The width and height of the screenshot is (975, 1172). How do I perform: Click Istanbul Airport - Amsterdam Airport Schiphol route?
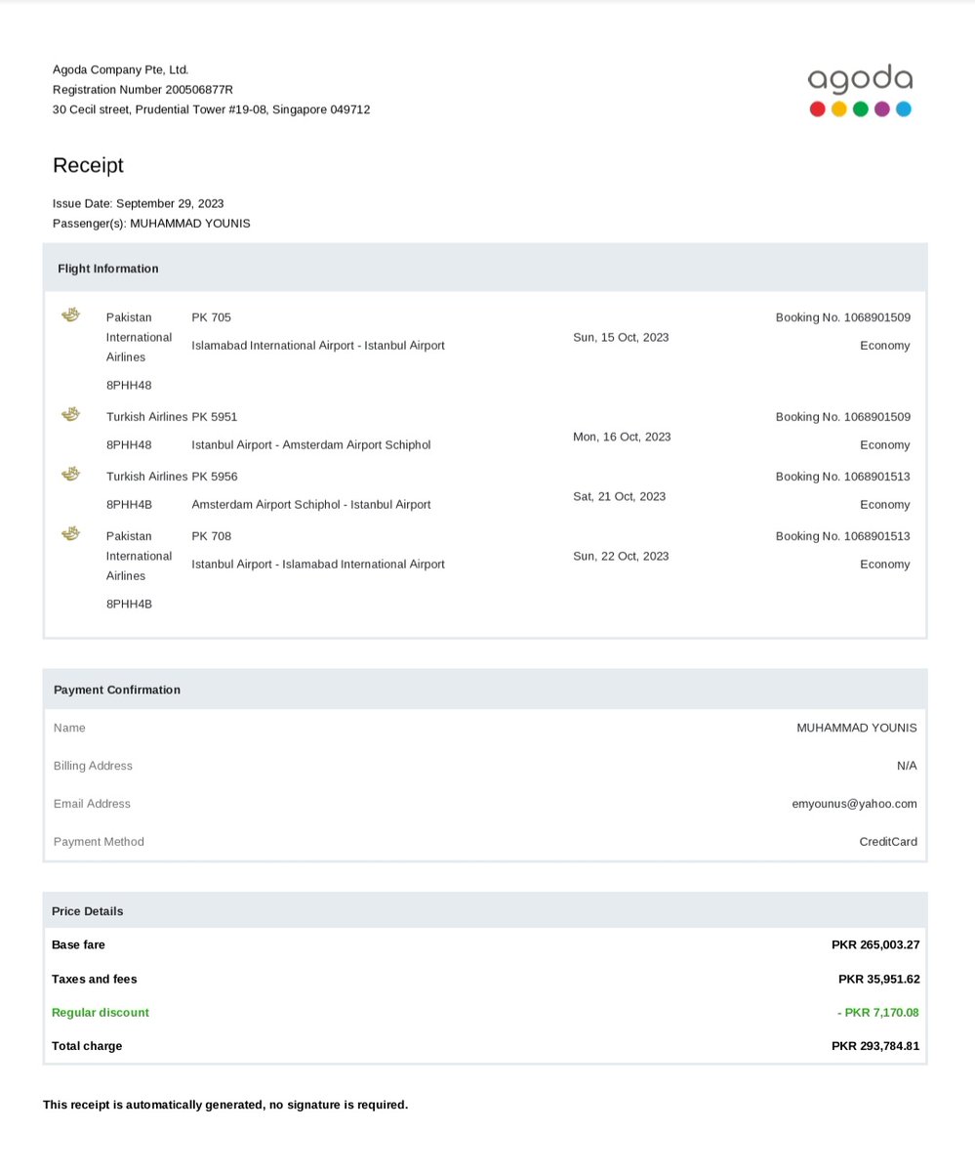[311, 444]
